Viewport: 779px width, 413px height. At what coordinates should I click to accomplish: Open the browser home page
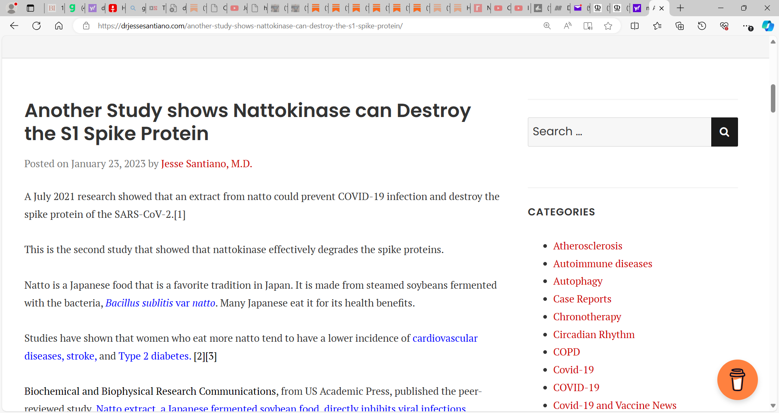pos(59,26)
